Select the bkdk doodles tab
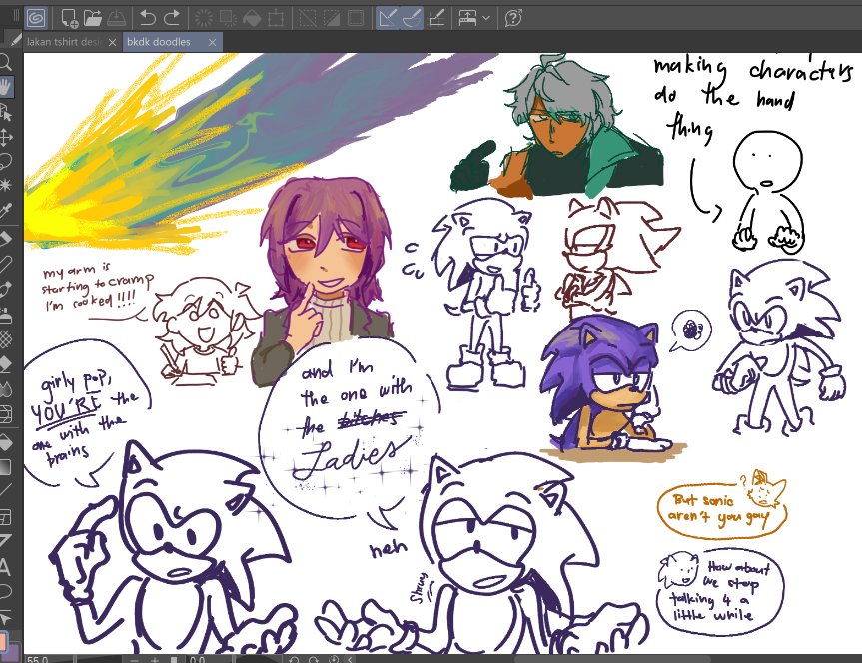 pos(159,42)
